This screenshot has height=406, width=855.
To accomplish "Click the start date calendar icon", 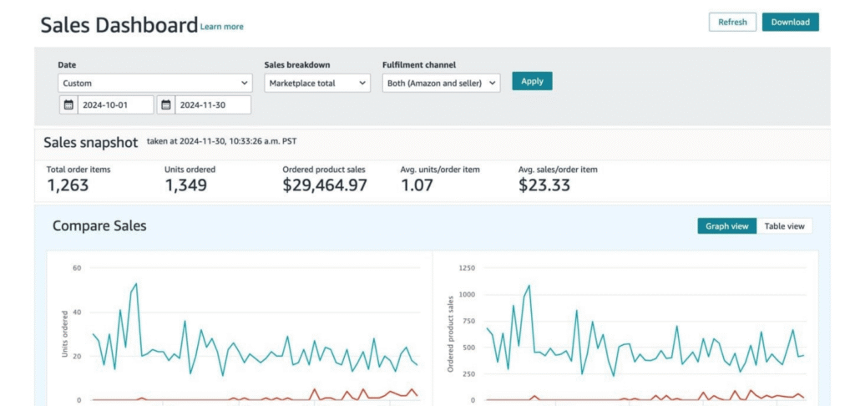I will 68,104.
